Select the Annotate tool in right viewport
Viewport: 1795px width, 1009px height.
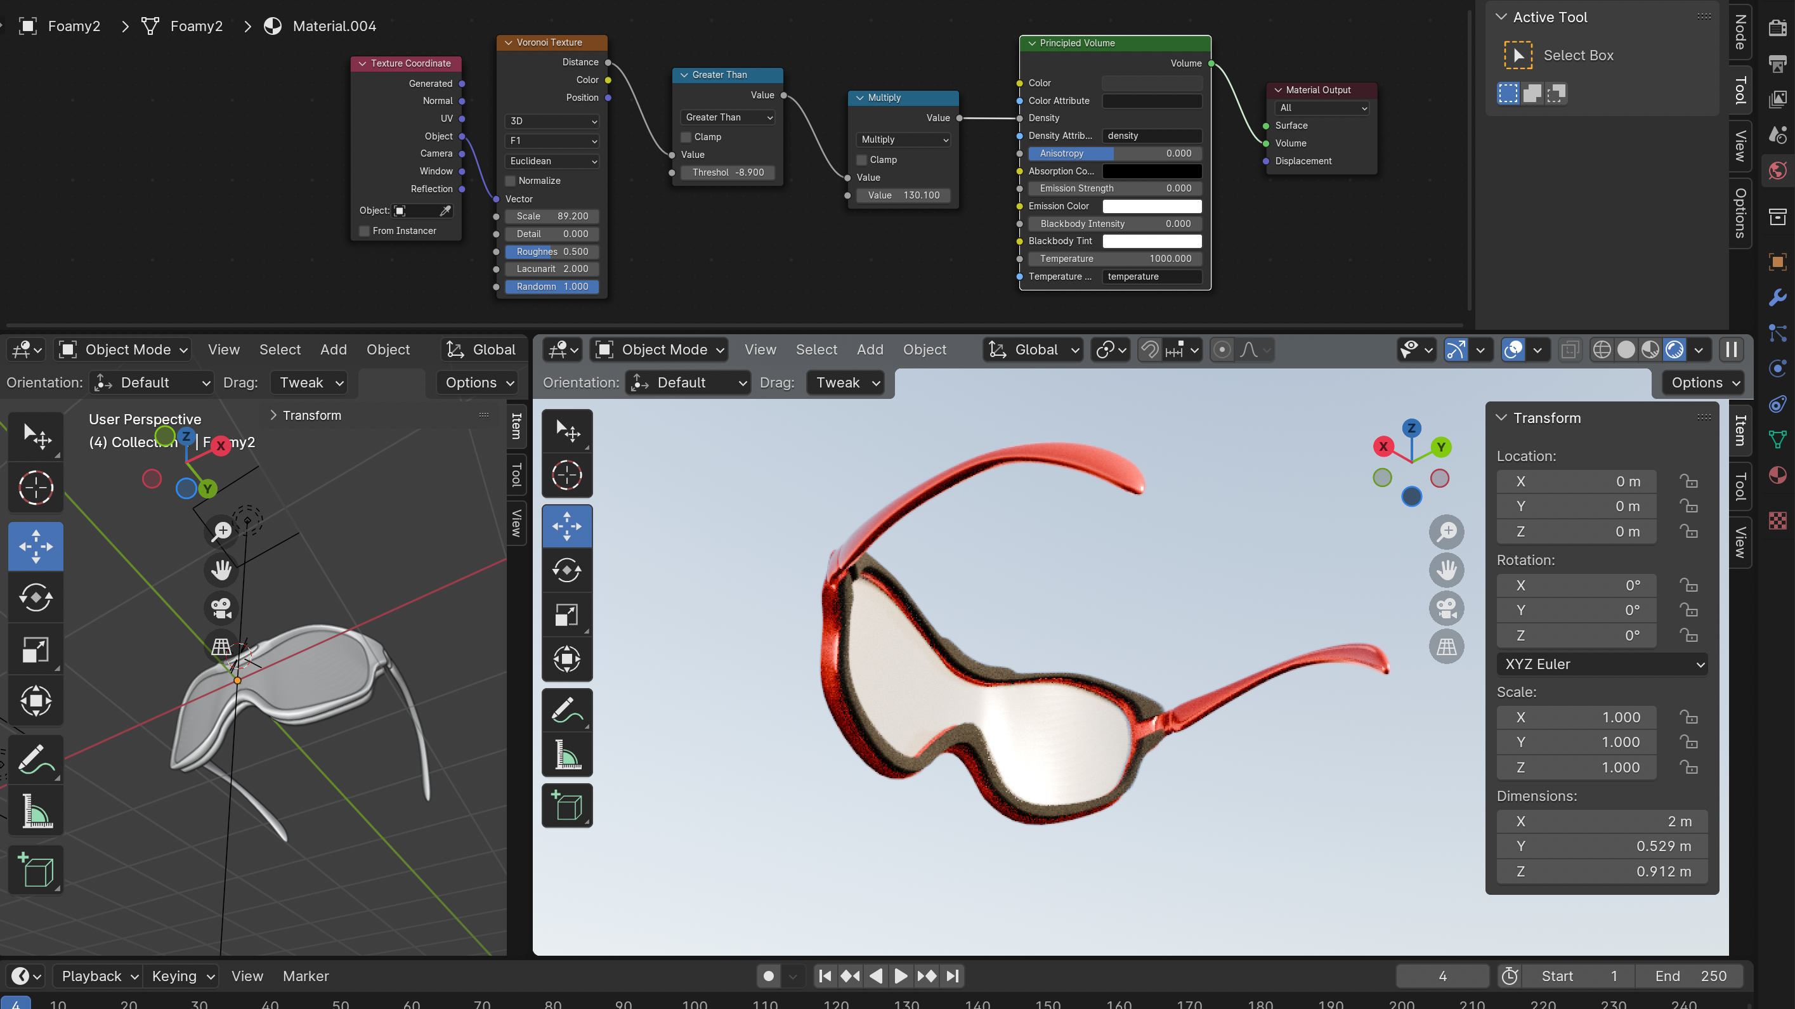coord(566,711)
